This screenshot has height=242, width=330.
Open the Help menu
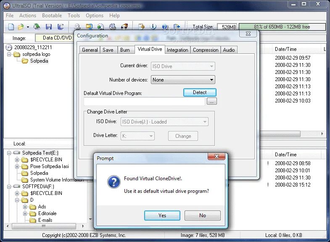coord(114,16)
